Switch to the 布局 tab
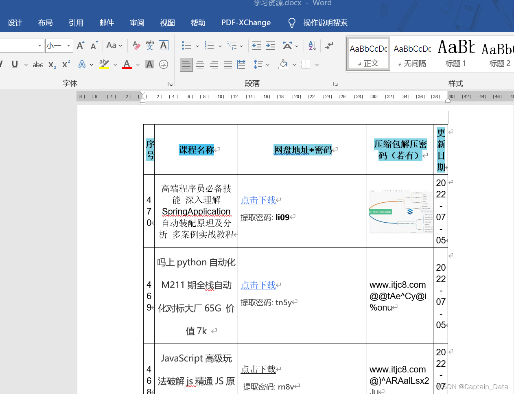The image size is (514, 394). point(46,23)
